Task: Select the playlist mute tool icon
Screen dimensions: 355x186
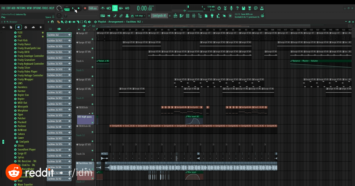Action: click(70, 22)
